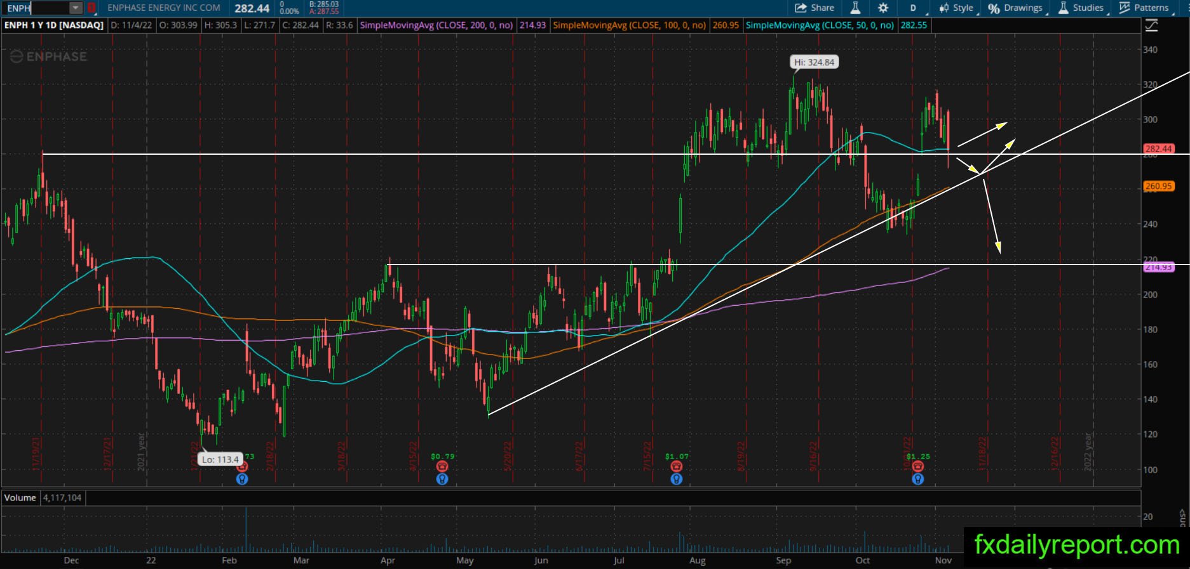Viewport: 1190px width, 569px height.
Task: Toggle the red symbol link indicator
Action: [91, 8]
